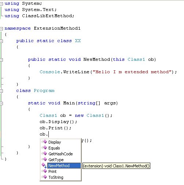The width and height of the screenshot is (184, 185).
Task: Choose ToString from the completion list
Action: coord(56,177)
